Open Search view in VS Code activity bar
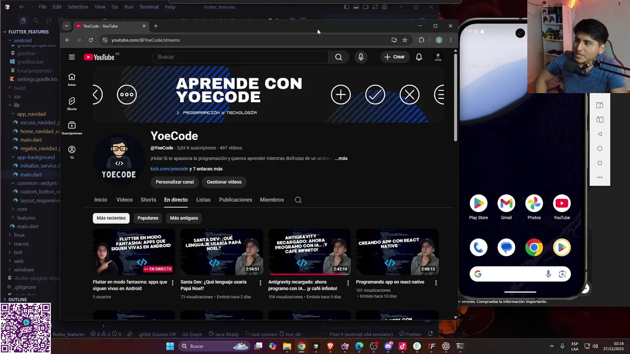This screenshot has width=630, height=354. coord(35,20)
